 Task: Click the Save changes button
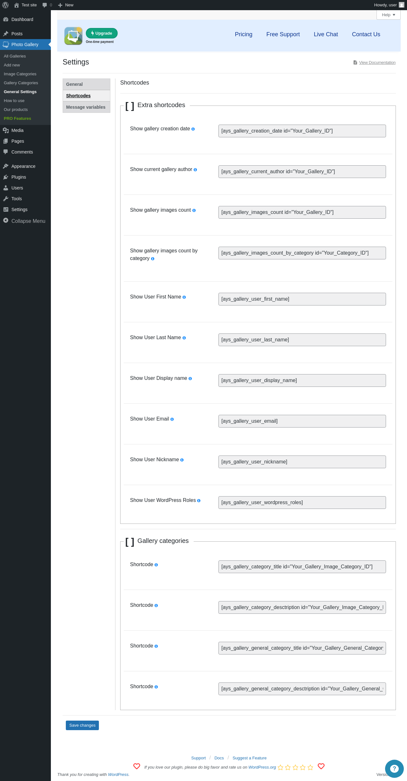[x=82, y=725]
